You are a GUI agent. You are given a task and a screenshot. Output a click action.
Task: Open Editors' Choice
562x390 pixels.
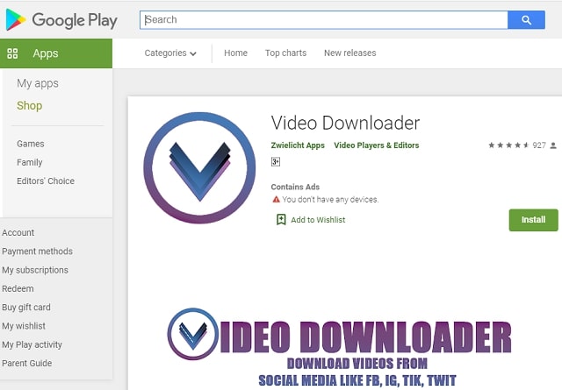pyautogui.click(x=46, y=181)
